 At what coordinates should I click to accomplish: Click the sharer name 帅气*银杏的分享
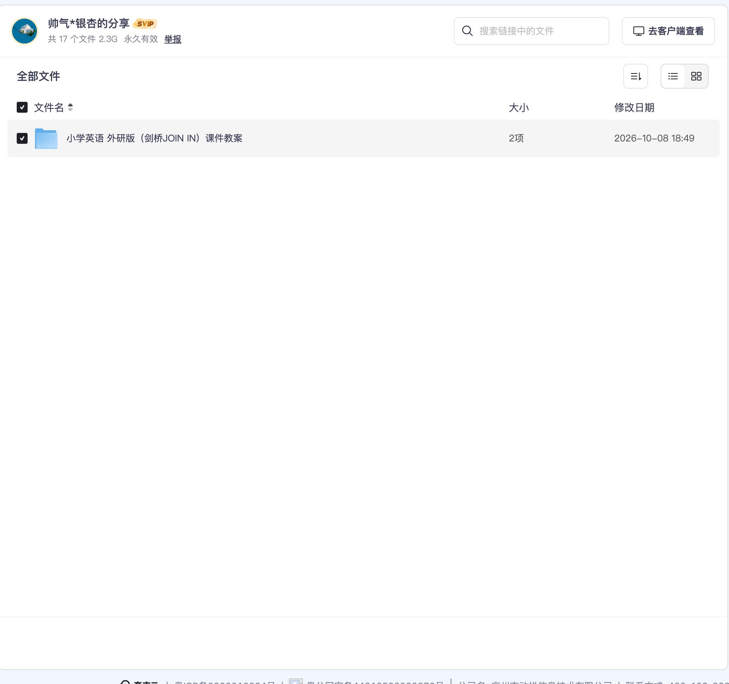(x=89, y=24)
